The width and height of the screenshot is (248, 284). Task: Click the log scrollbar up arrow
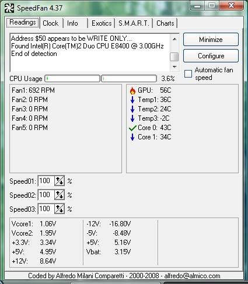[x=174, y=39]
